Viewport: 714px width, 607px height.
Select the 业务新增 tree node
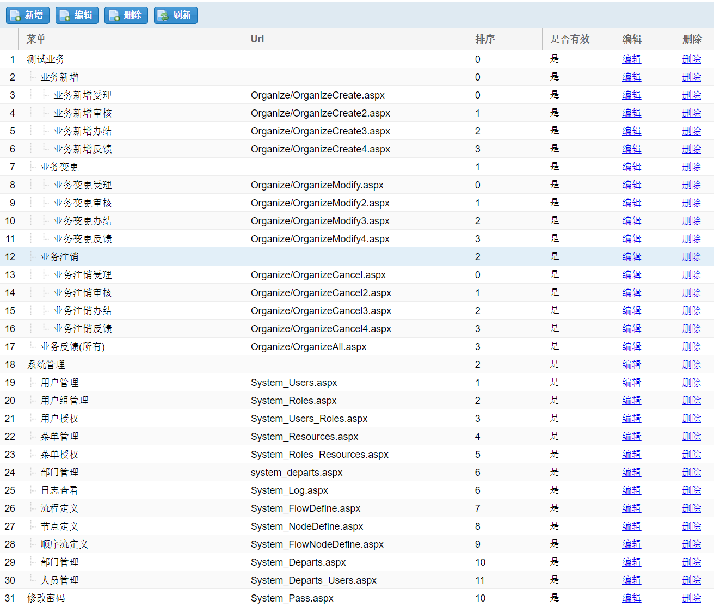tap(59, 77)
